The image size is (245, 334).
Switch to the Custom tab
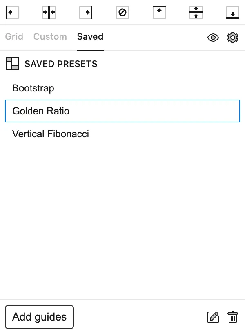[50, 37]
